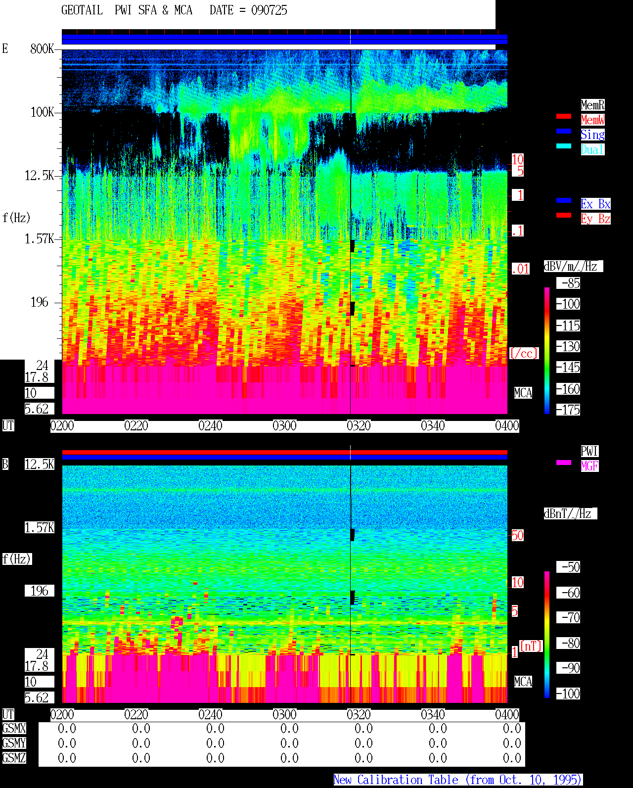Click the 0240 time label below B spectrogram
Image resolution: width=633 pixels, height=788 pixels.
click(x=210, y=714)
